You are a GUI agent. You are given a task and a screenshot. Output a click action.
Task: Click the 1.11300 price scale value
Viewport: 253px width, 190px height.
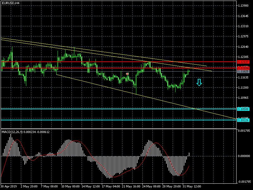(244, 88)
